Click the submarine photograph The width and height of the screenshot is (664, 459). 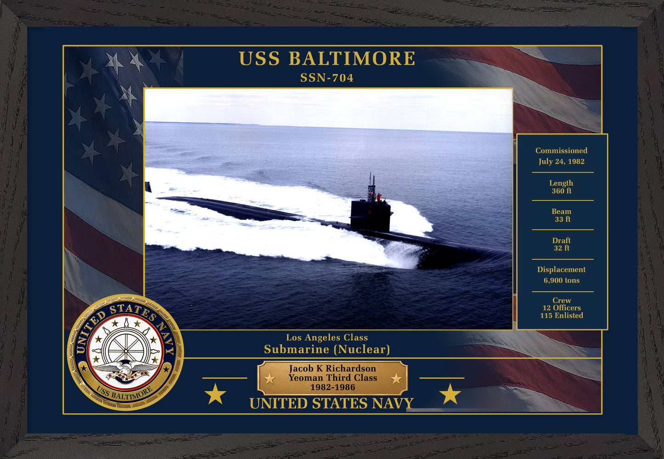[x=329, y=209]
